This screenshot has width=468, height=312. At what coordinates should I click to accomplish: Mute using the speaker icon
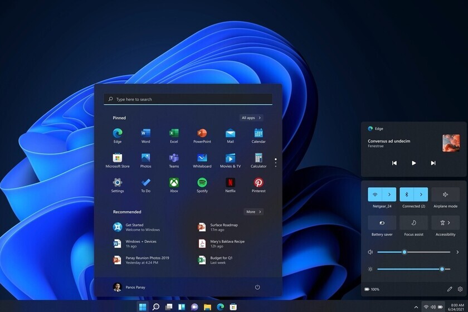pyautogui.click(x=370, y=252)
